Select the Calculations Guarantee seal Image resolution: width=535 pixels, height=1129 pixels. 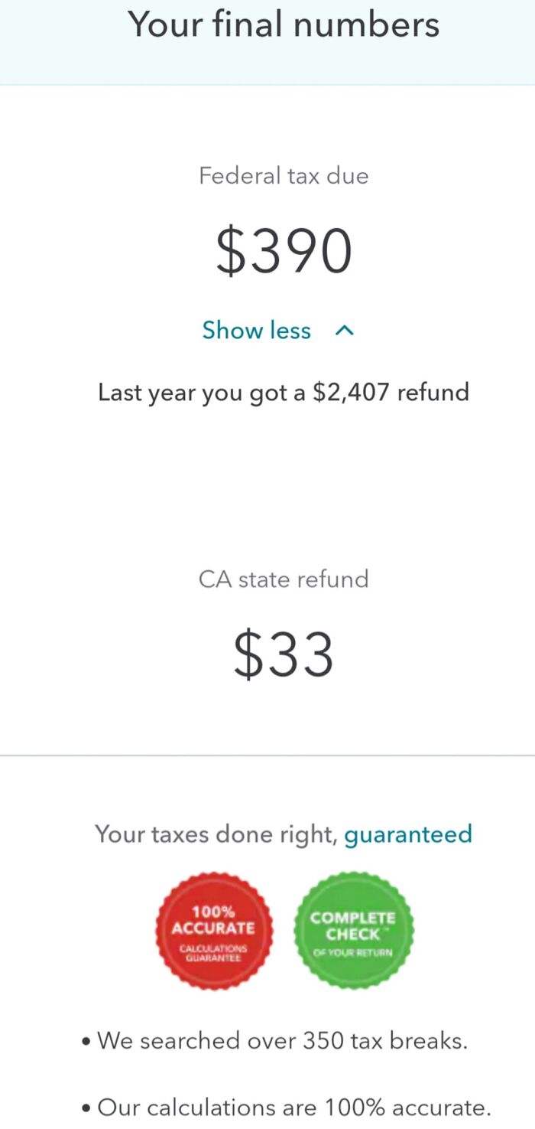click(214, 929)
